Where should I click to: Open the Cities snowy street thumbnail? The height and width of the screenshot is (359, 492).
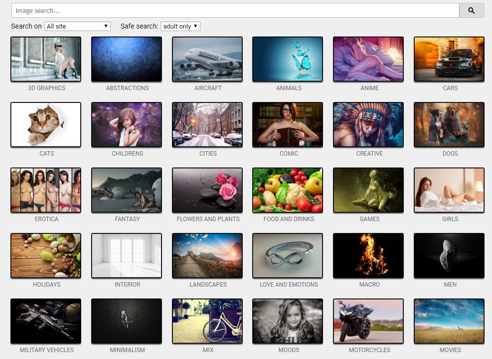tap(207, 125)
